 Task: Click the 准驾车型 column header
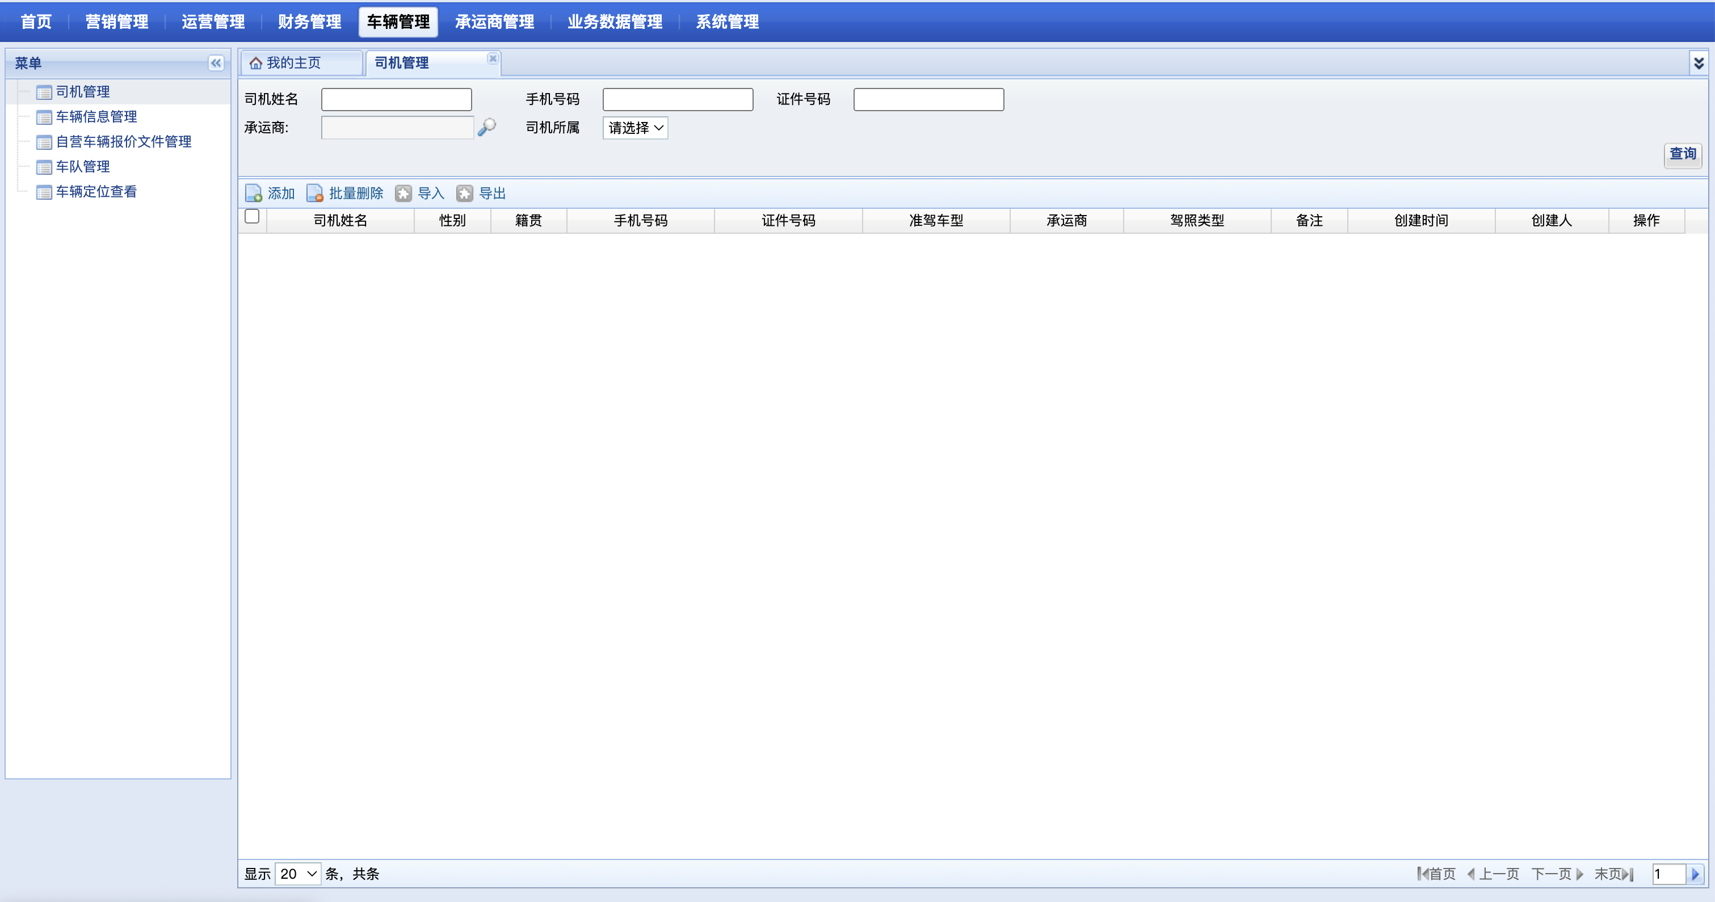(936, 220)
